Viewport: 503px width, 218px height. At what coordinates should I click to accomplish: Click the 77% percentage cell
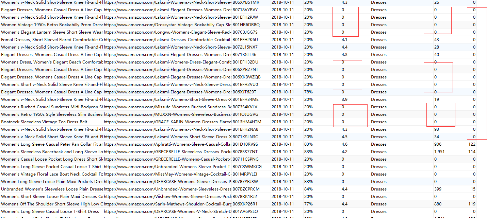coord(308,204)
